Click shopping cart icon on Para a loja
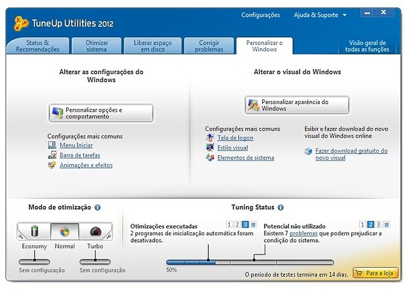 pos(359,273)
